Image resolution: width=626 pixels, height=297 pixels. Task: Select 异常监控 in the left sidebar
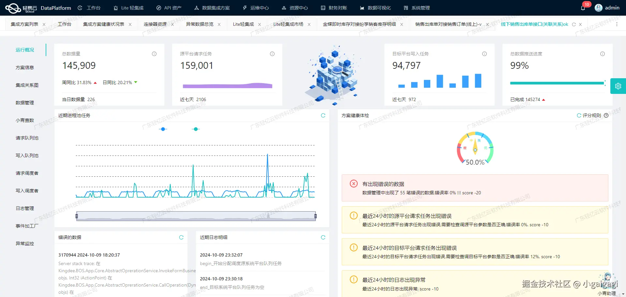pyautogui.click(x=24, y=243)
